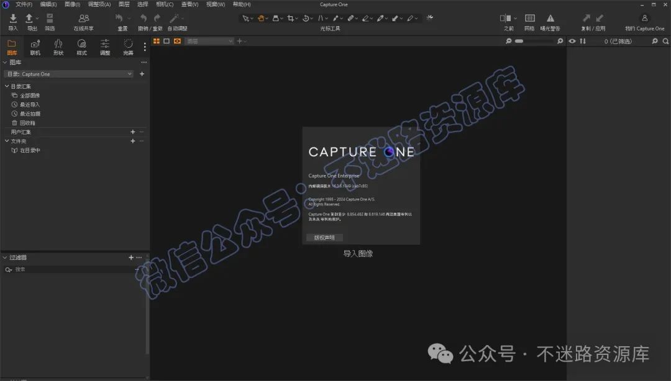This screenshot has height=381, width=671.
Task: Add a filter with 过滤器 plus icon
Action: pos(131,258)
